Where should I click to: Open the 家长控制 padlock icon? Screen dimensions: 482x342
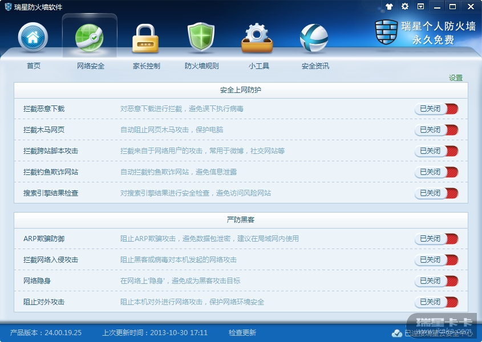point(145,38)
